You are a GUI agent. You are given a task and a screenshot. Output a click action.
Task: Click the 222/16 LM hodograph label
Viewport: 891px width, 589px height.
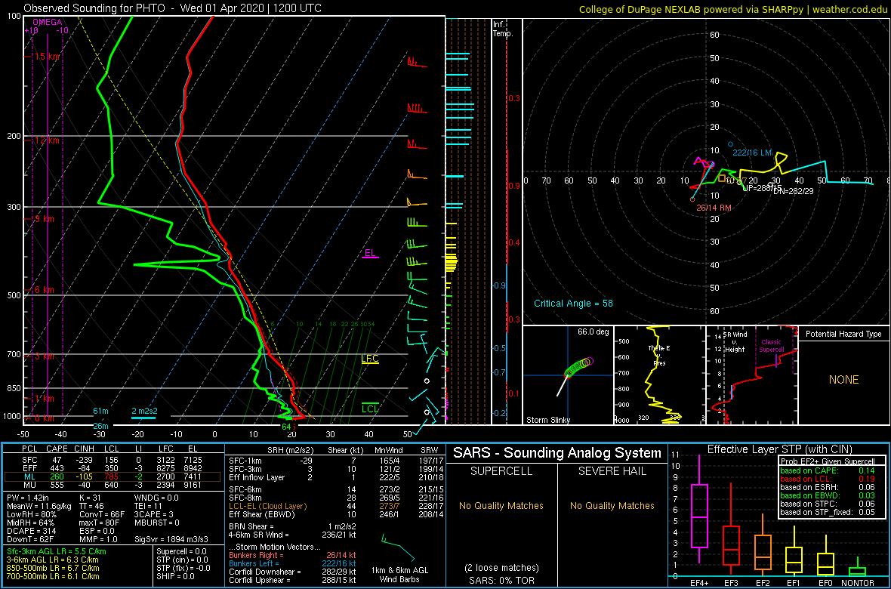(x=752, y=153)
